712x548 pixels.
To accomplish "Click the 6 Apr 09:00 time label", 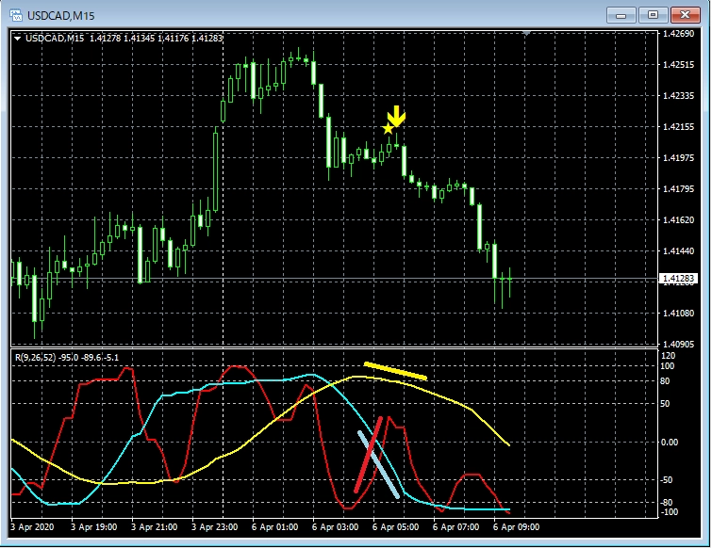I will [x=516, y=526].
